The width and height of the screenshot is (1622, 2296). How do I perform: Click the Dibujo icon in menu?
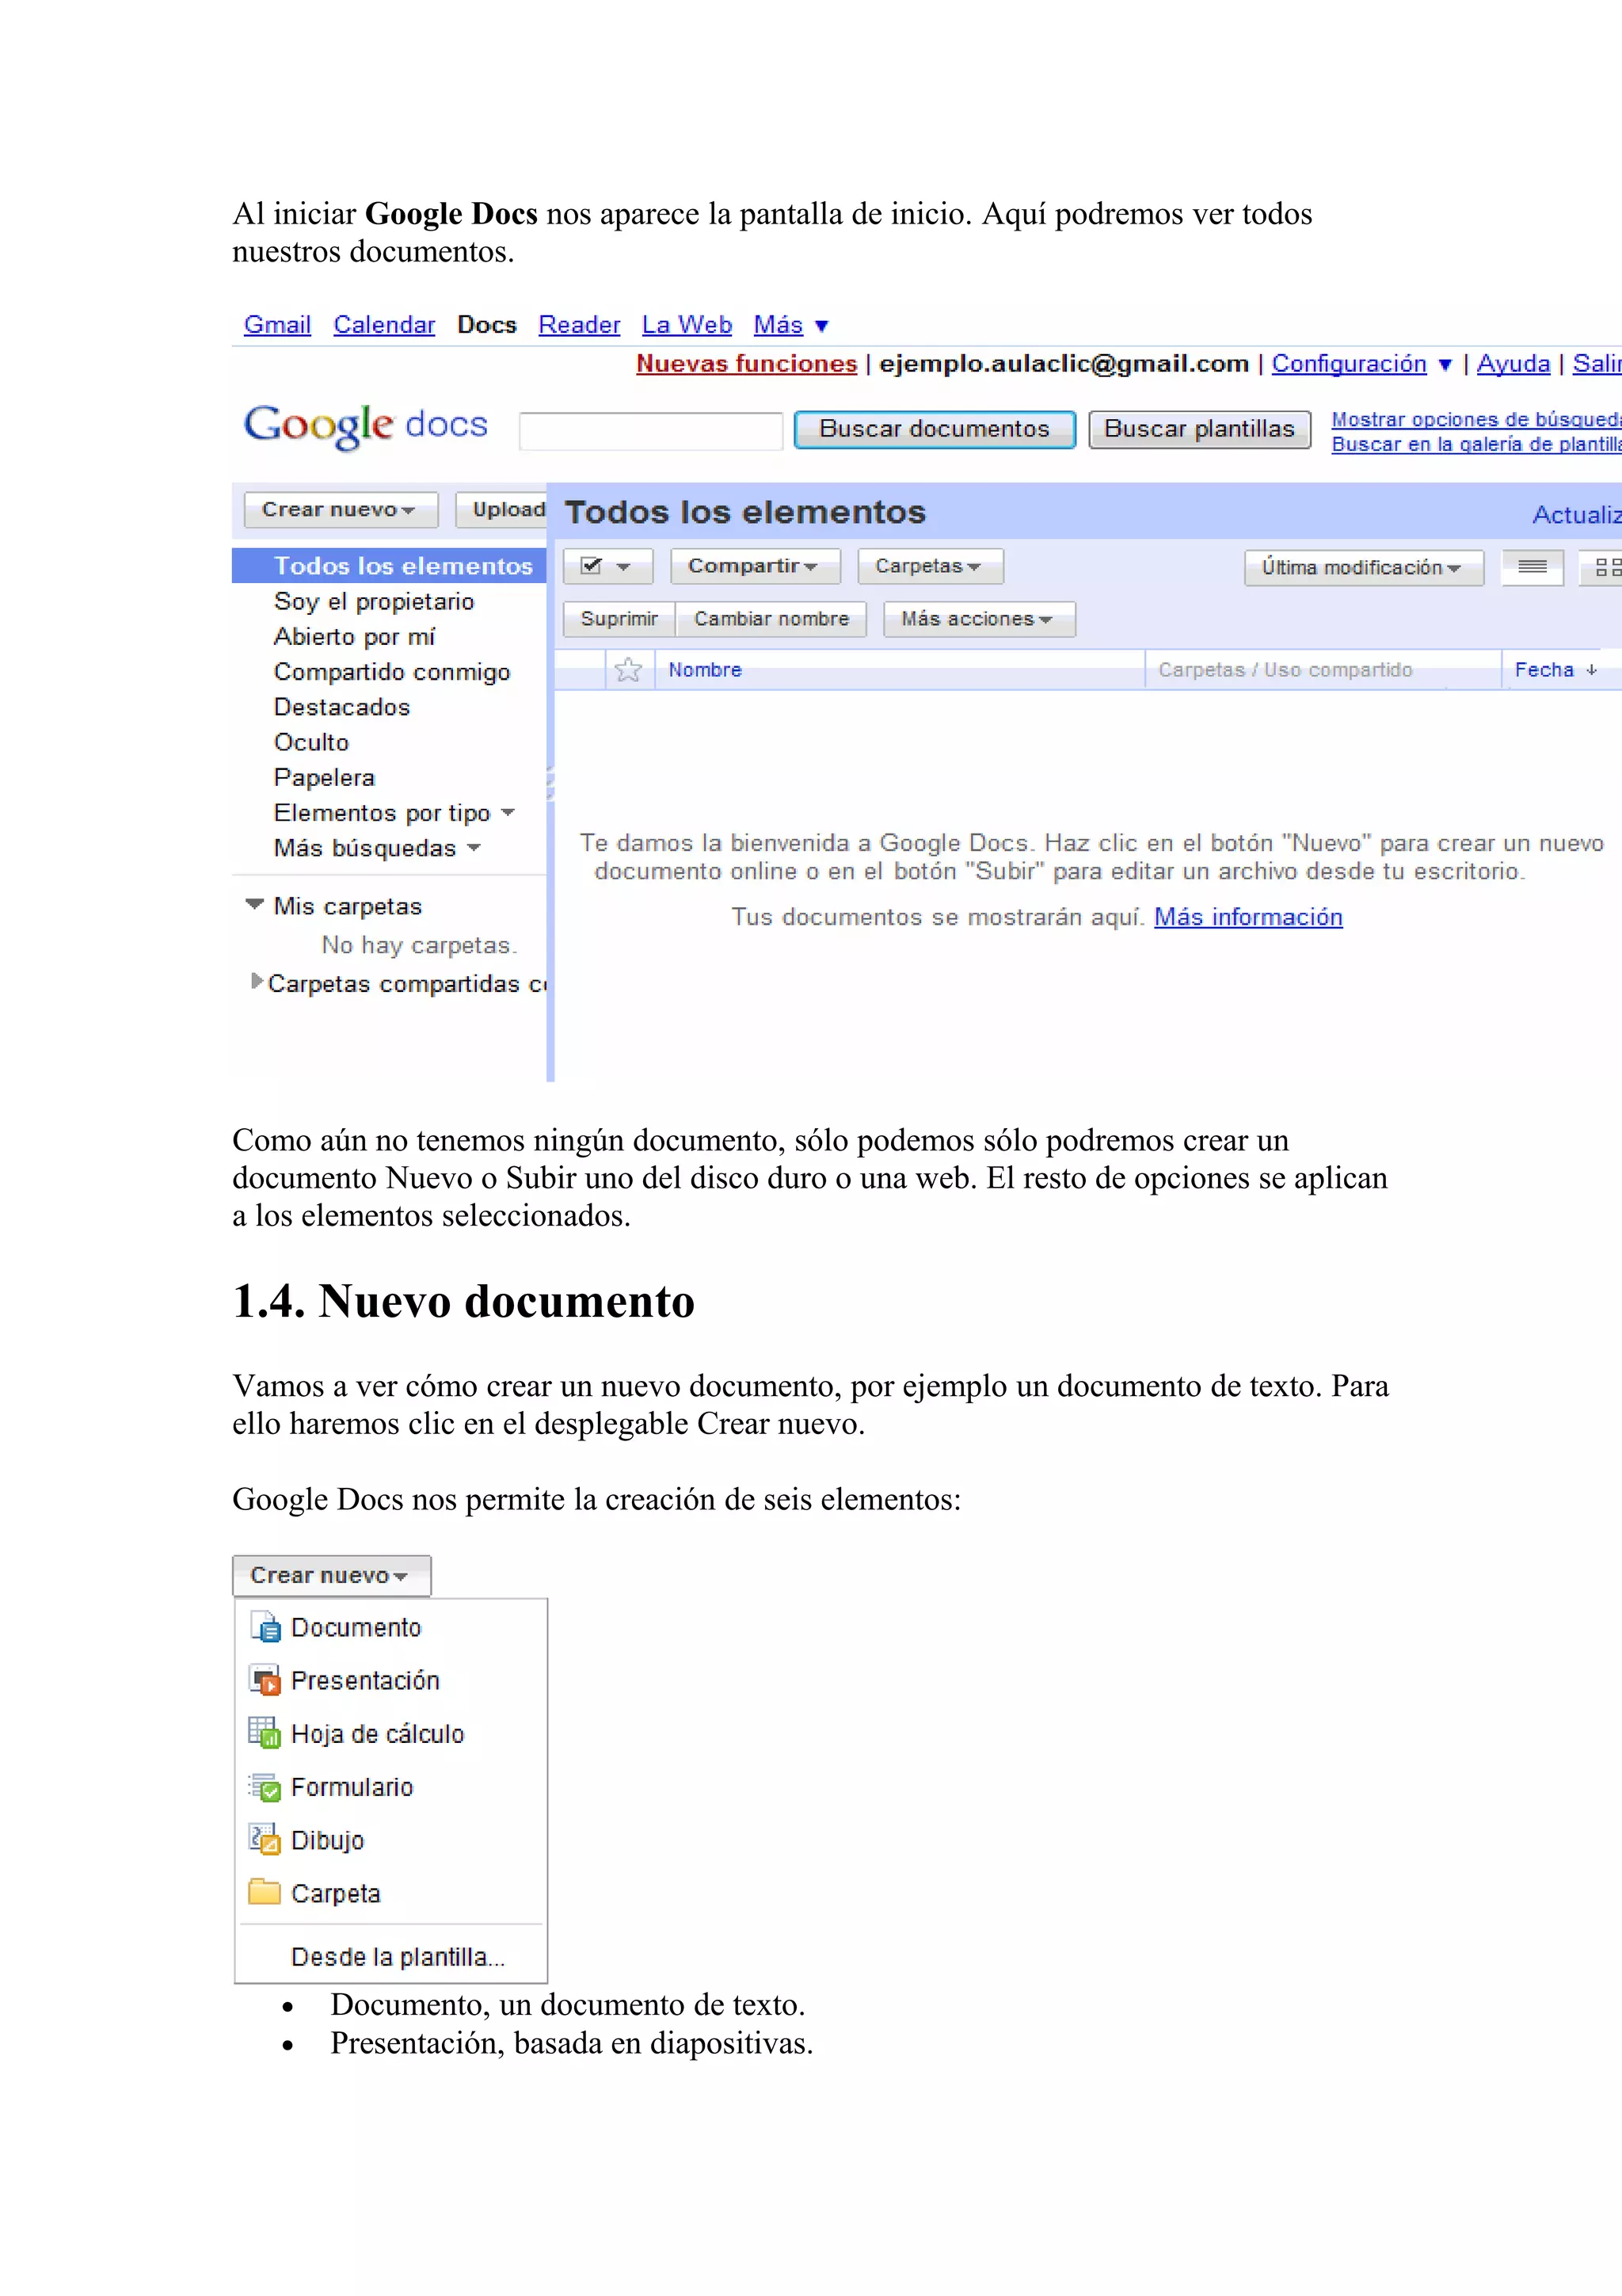266,1840
